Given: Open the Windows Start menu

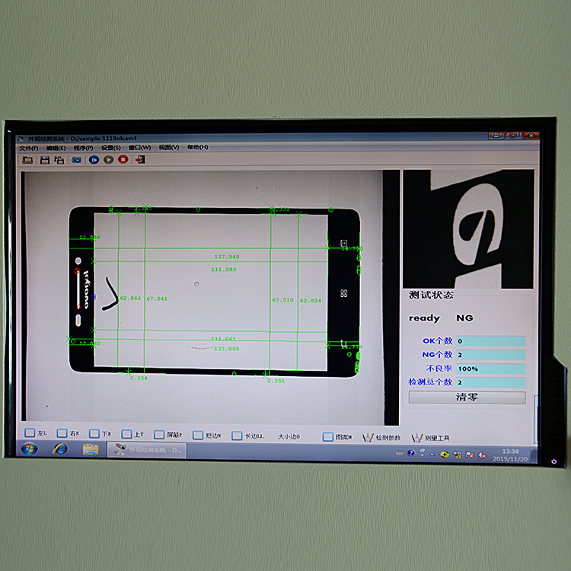Looking at the screenshot, I should click(30, 449).
